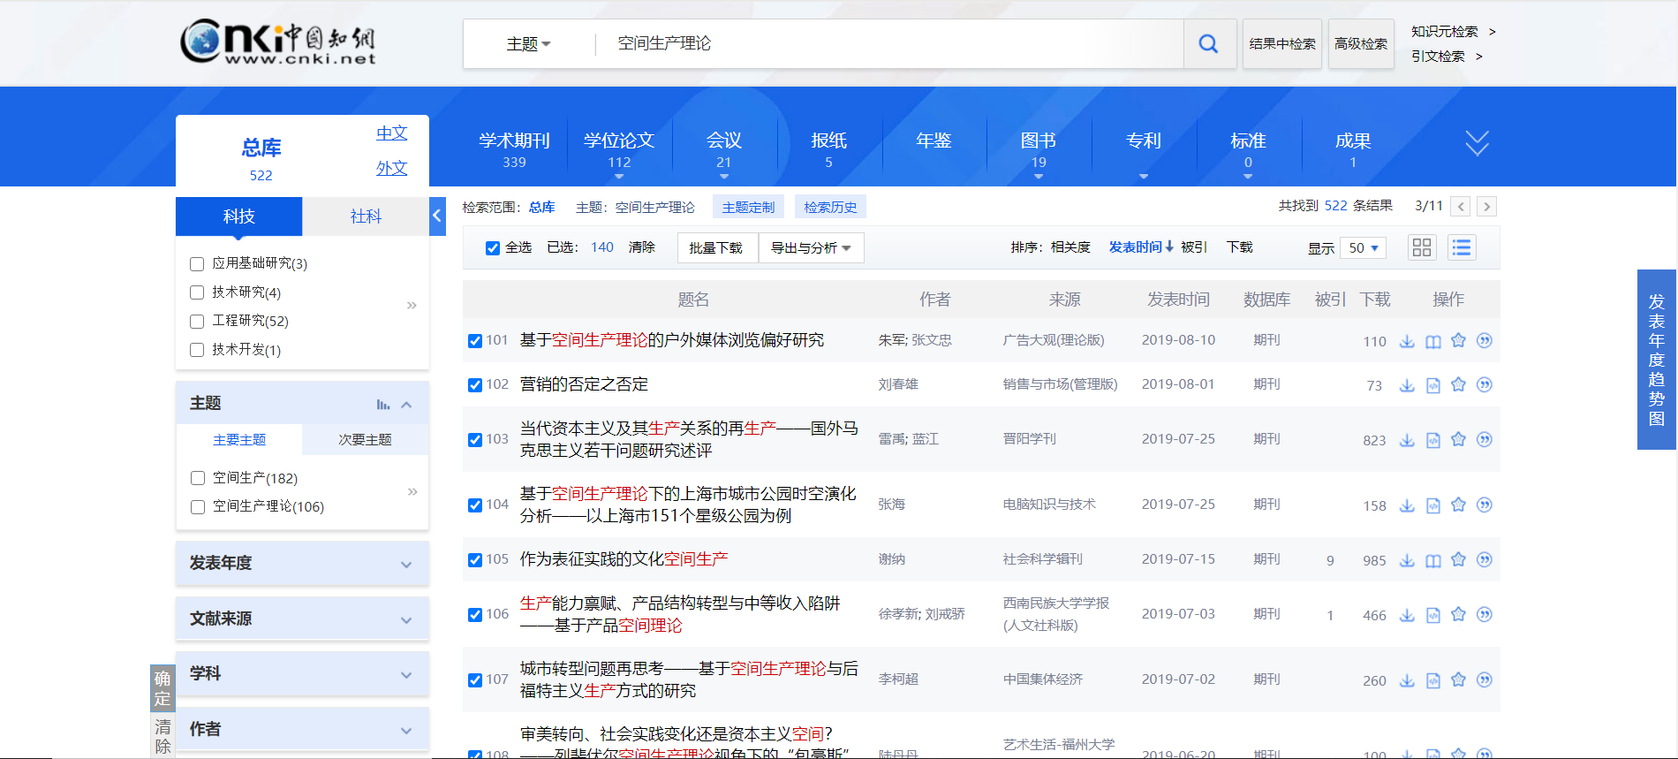Read article 105 online
The image size is (1678, 759).
coord(1432,560)
